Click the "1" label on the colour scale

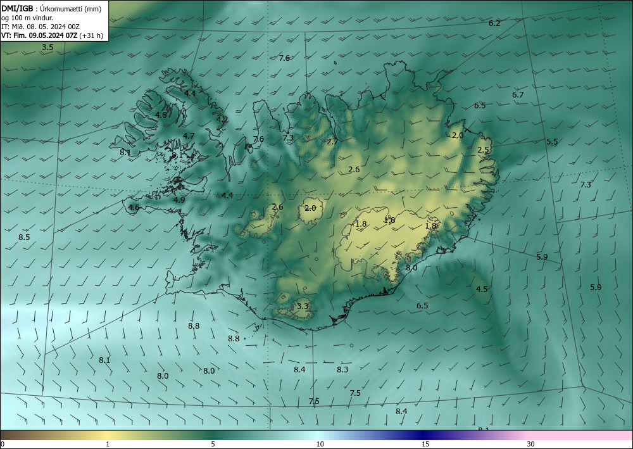tap(108, 444)
